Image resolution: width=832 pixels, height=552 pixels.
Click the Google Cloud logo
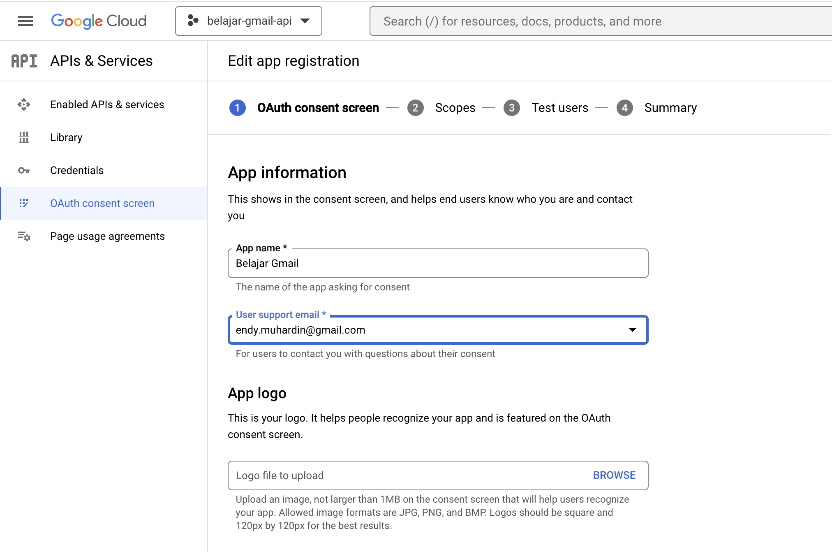tap(99, 21)
